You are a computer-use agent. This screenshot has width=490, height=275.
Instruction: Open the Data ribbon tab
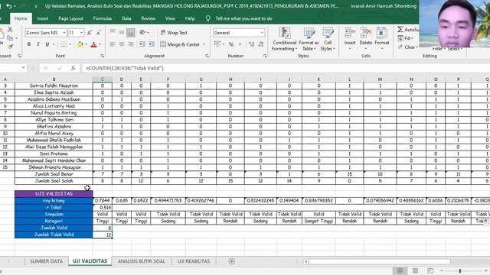click(x=126, y=18)
